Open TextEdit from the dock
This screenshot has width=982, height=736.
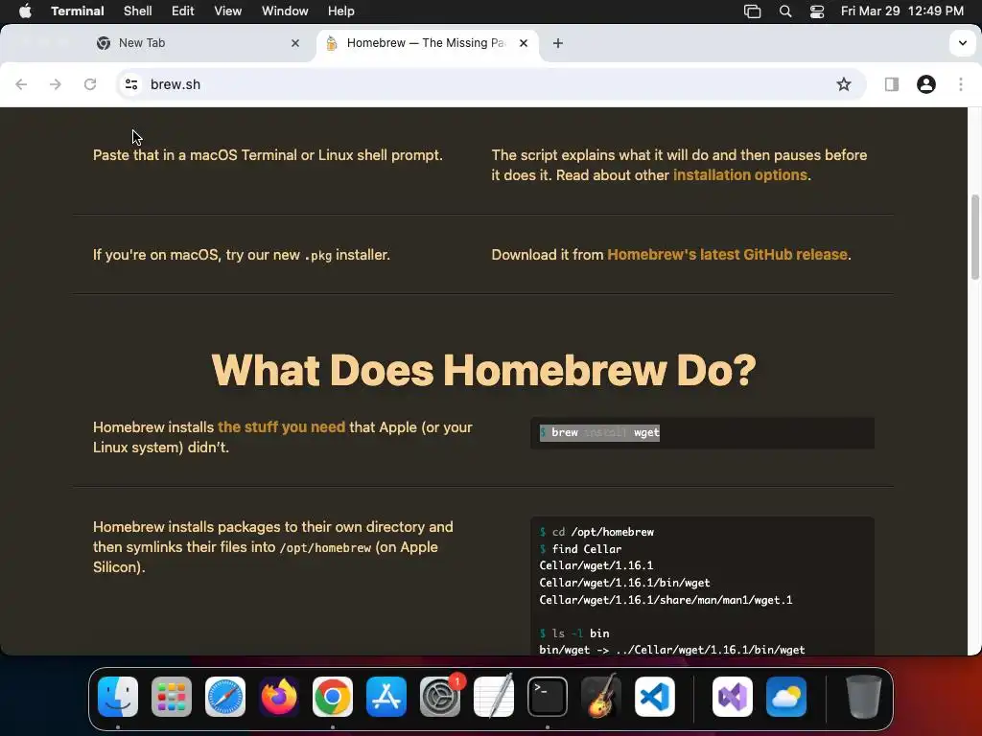pyautogui.click(x=494, y=697)
